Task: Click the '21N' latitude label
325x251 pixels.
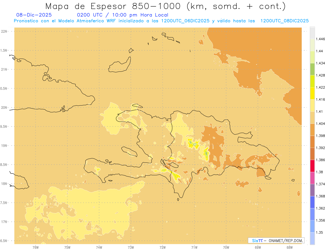Action: (x=4, y=69)
